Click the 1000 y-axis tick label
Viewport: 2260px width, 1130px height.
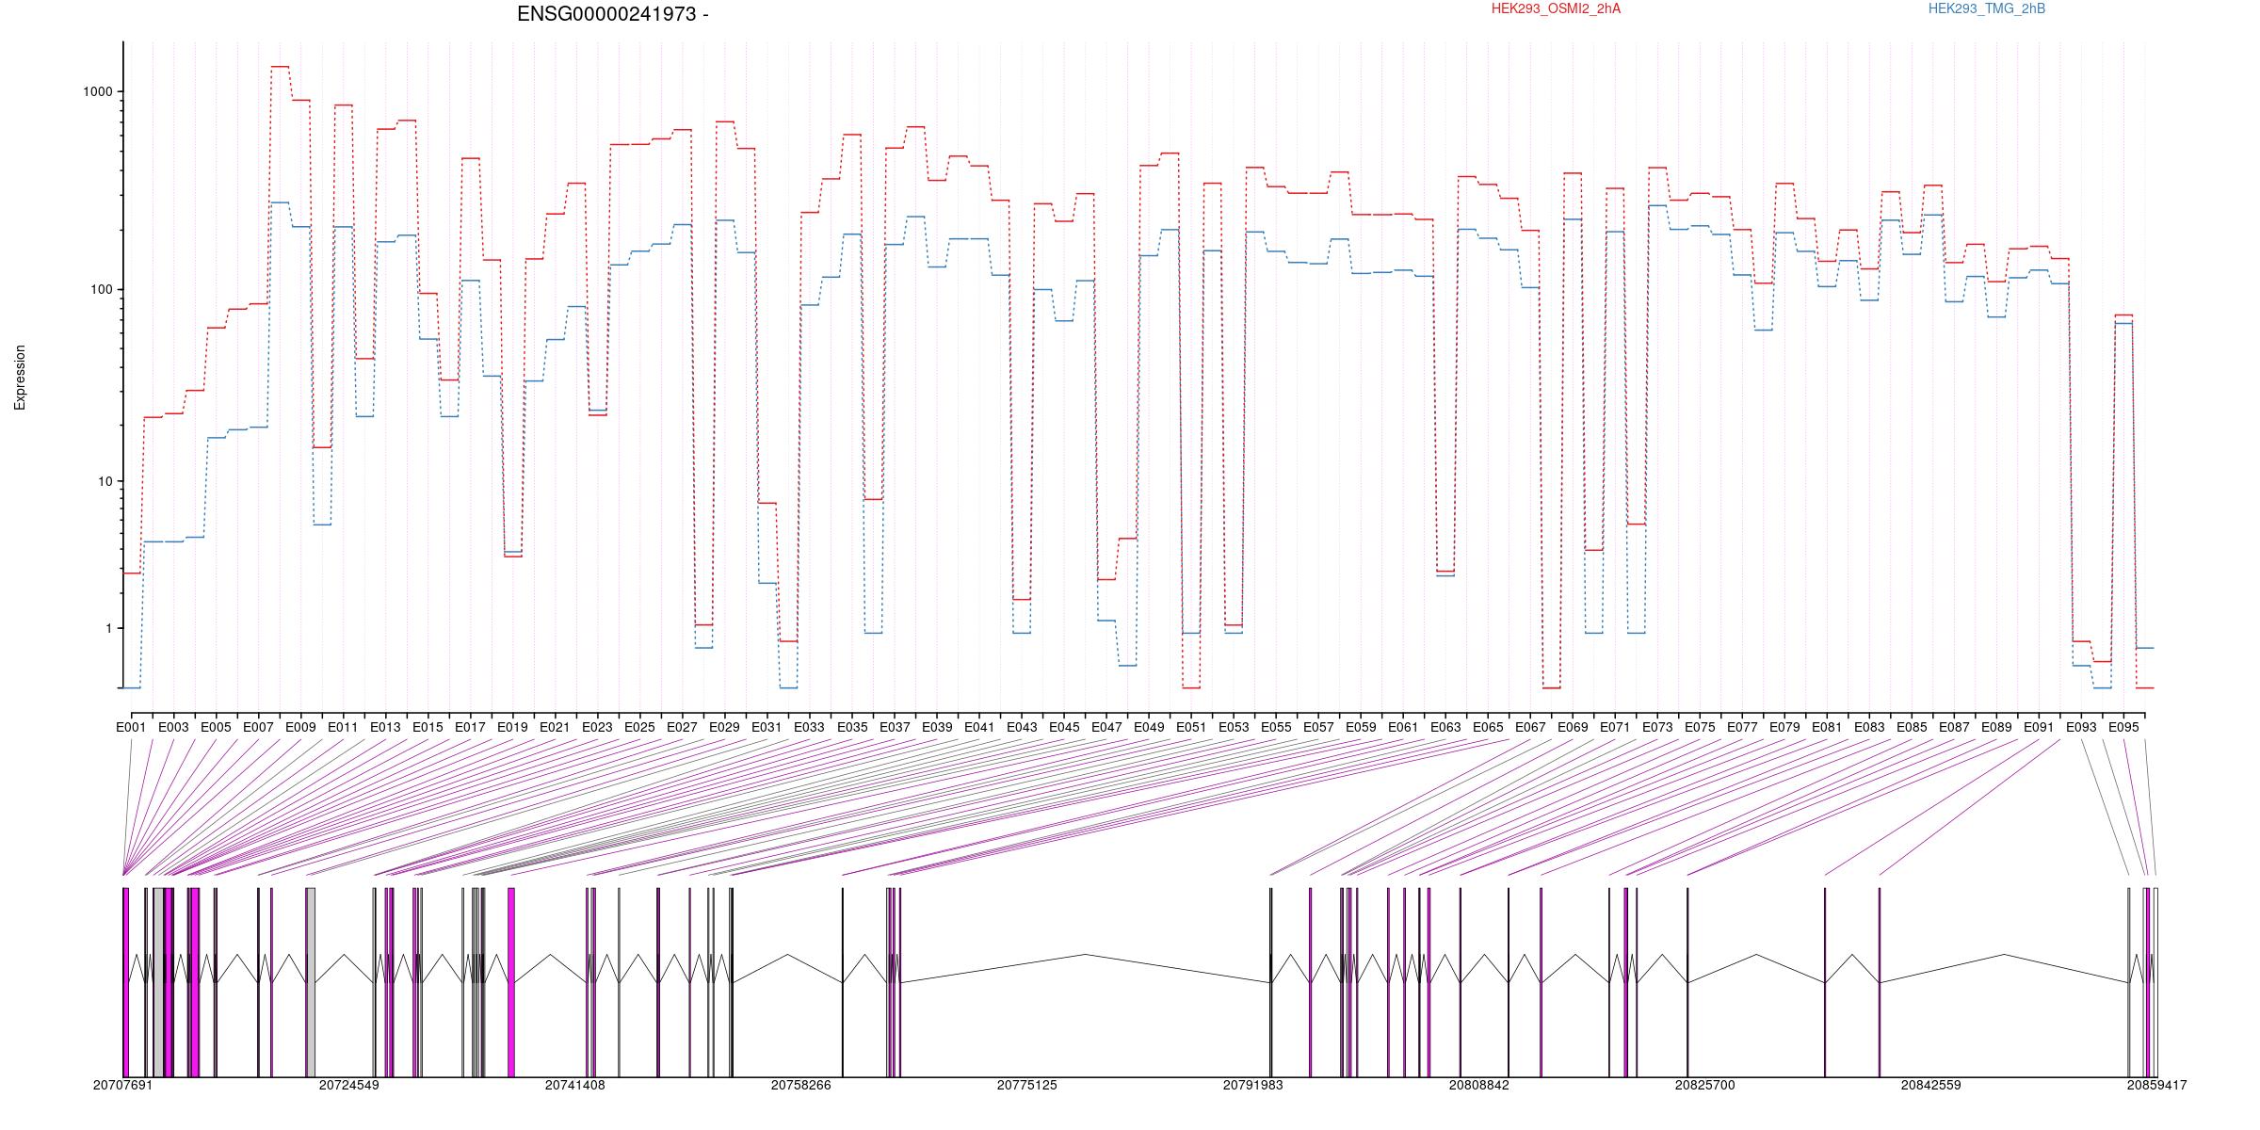click(98, 91)
